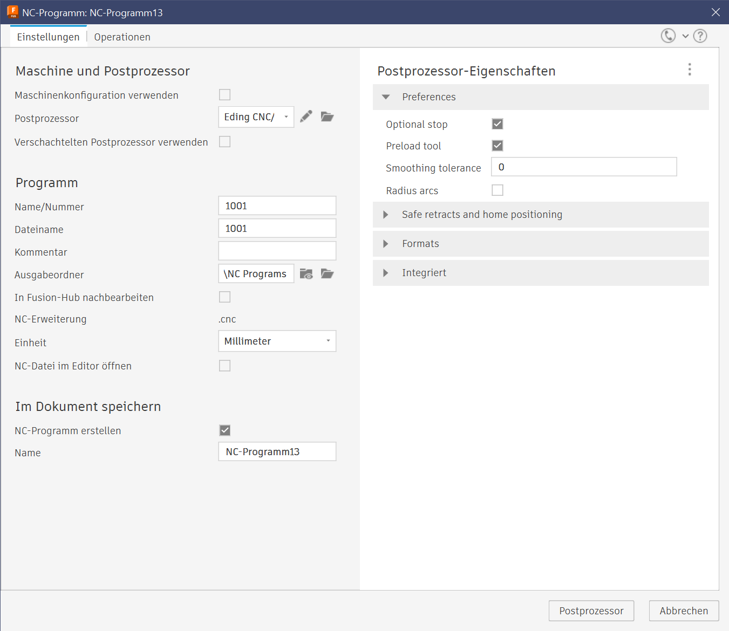Toggle Verschachtelten Postprozessor verwenden checkbox
Image resolution: width=729 pixels, height=631 pixels.
(x=225, y=141)
